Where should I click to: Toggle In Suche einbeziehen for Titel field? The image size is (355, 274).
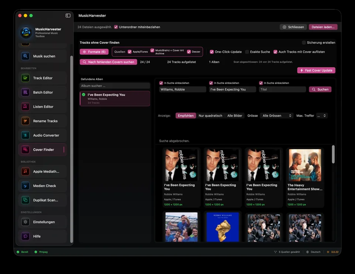pyautogui.click(x=261, y=83)
